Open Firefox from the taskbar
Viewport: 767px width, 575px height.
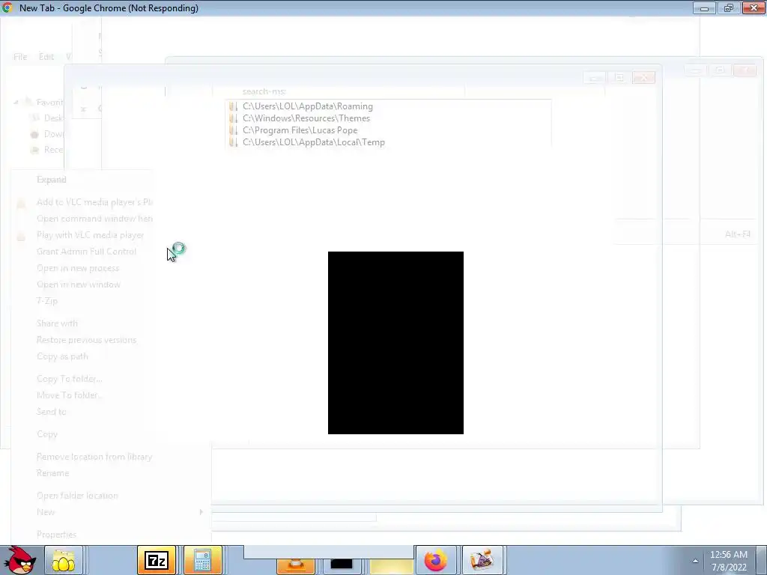435,560
